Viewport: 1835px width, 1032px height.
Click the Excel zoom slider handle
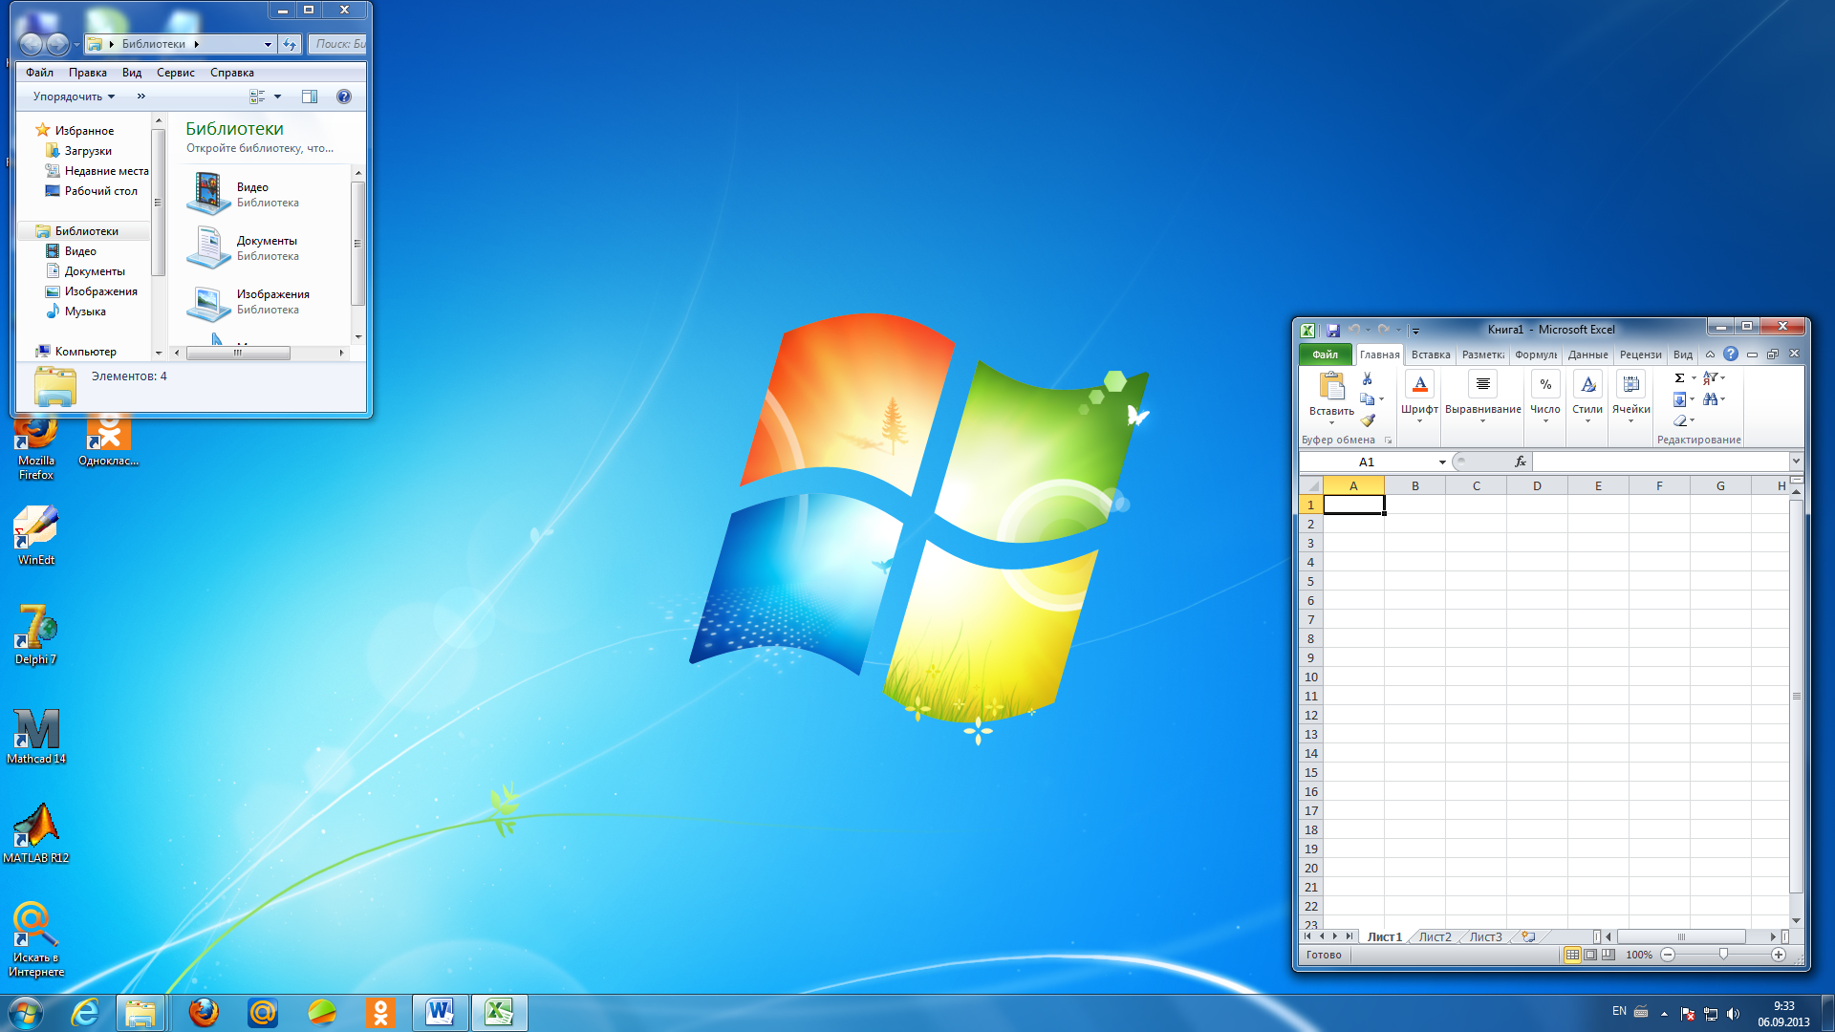(1723, 955)
